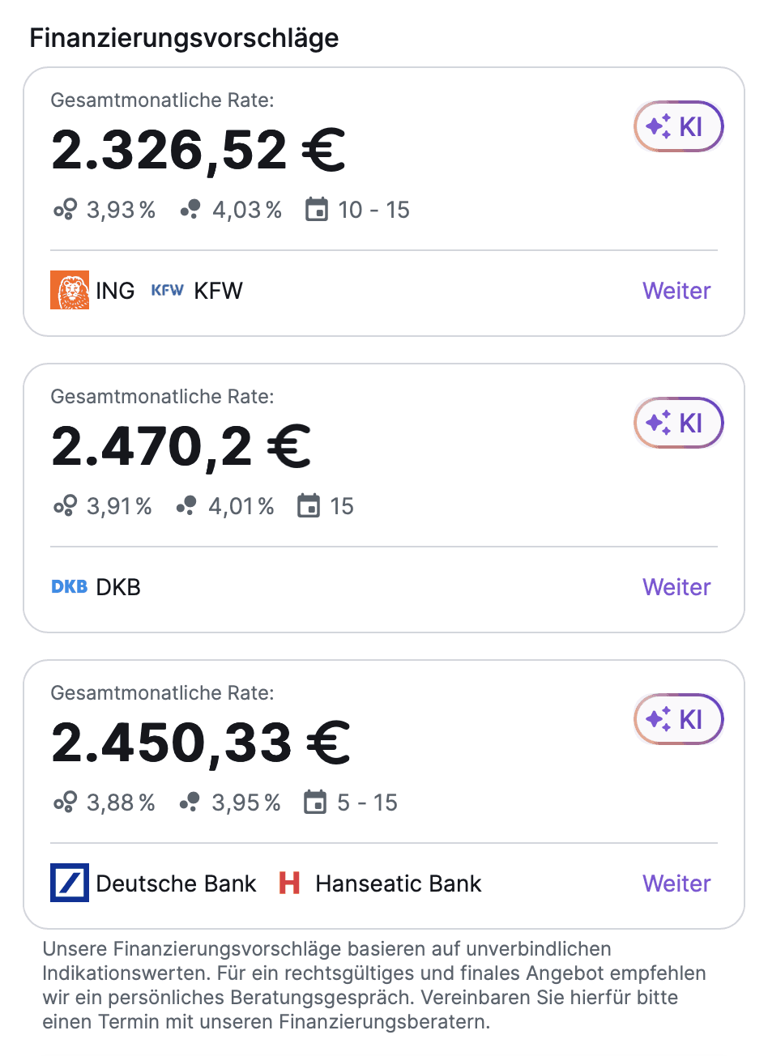The width and height of the screenshot is (768, 1056).
Task: Click the orange ING lion logo
Action: point(70,291)
